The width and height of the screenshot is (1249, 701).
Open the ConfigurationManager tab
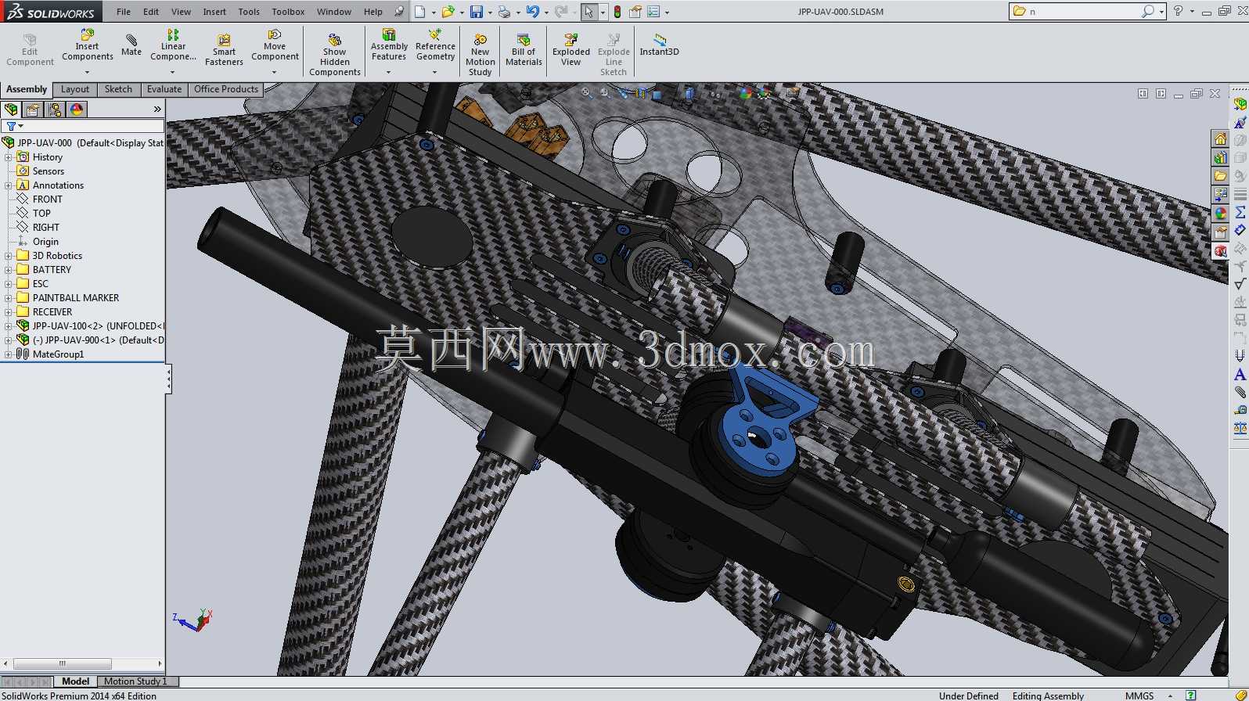[x=55, y=110]
